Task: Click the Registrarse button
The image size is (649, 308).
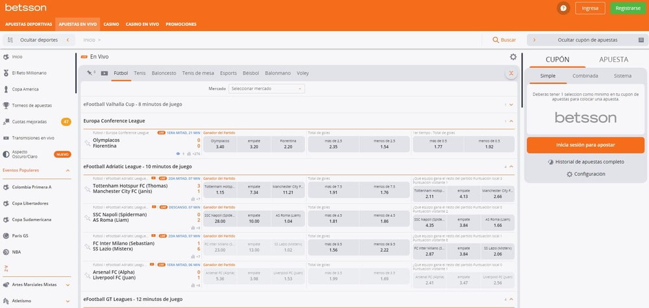Action: click(x=628, y=8)
